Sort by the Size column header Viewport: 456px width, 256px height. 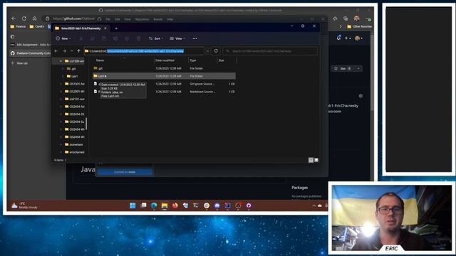222,60
